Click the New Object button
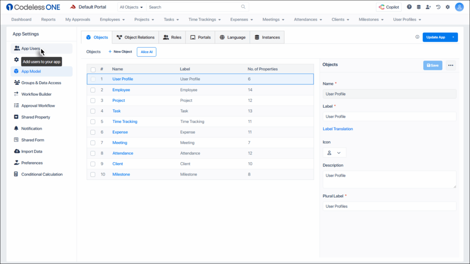 point(120,51)
